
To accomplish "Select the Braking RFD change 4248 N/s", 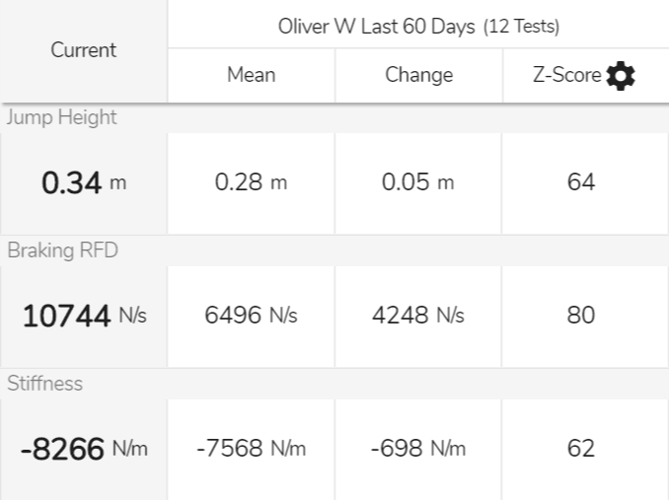I will pos(418,315).
